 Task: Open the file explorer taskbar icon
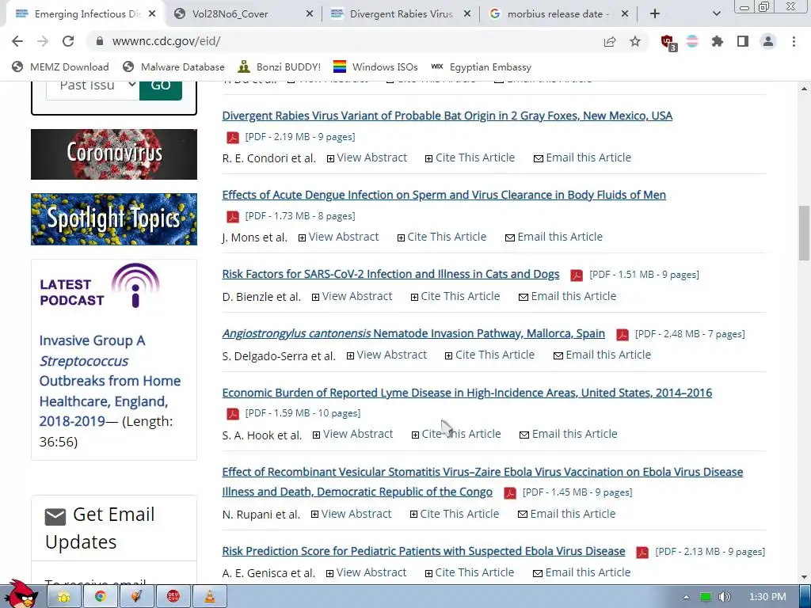click(64, 597)
